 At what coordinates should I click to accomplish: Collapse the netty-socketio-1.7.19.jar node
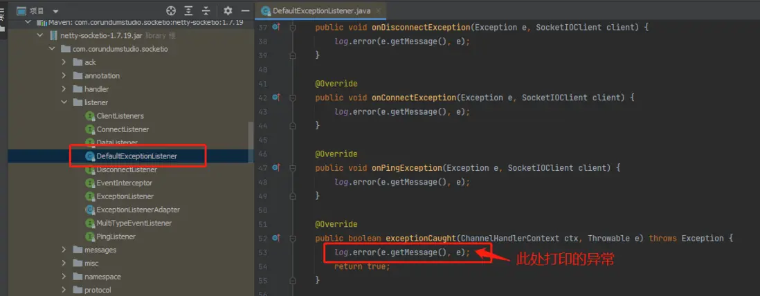(x=40, y=35)
